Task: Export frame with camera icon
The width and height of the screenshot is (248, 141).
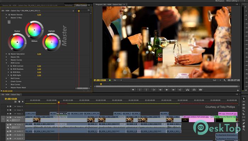Action: tap(201, 90)
